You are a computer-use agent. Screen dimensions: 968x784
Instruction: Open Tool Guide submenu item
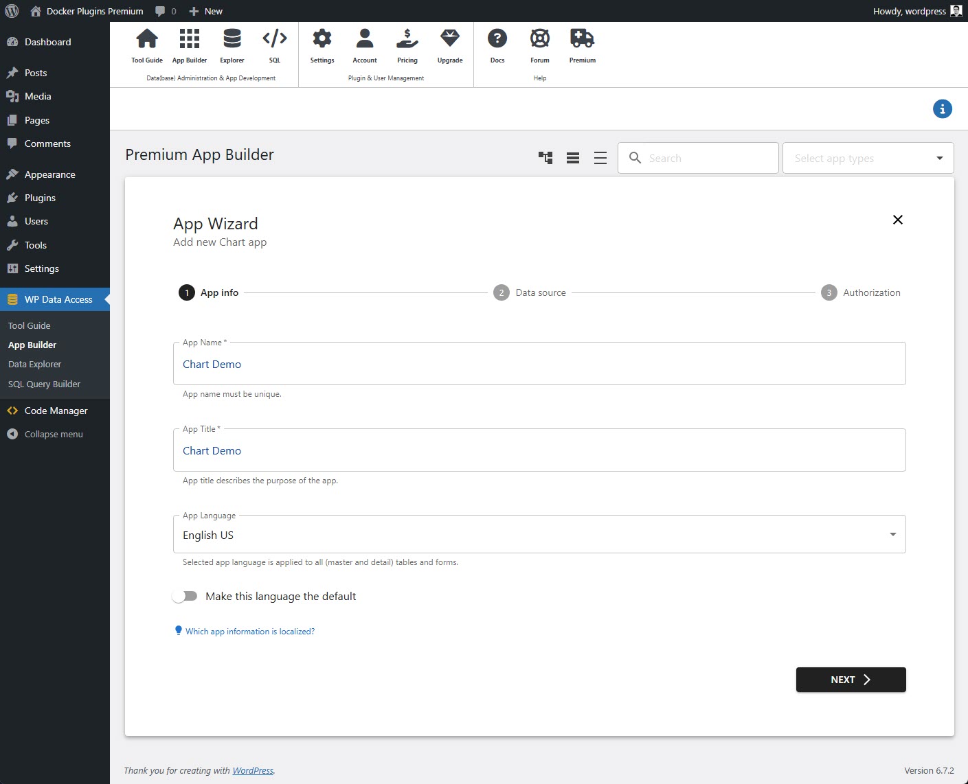click(30, 325)
